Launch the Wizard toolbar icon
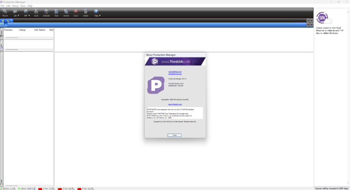 [x=5, y=12]
